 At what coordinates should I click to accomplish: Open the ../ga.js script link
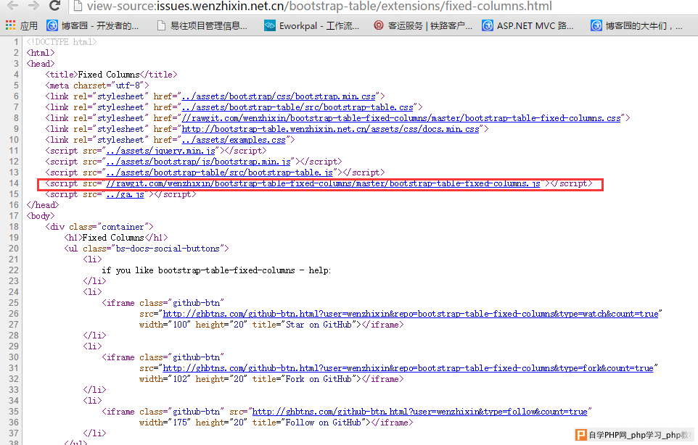(125, 194)
